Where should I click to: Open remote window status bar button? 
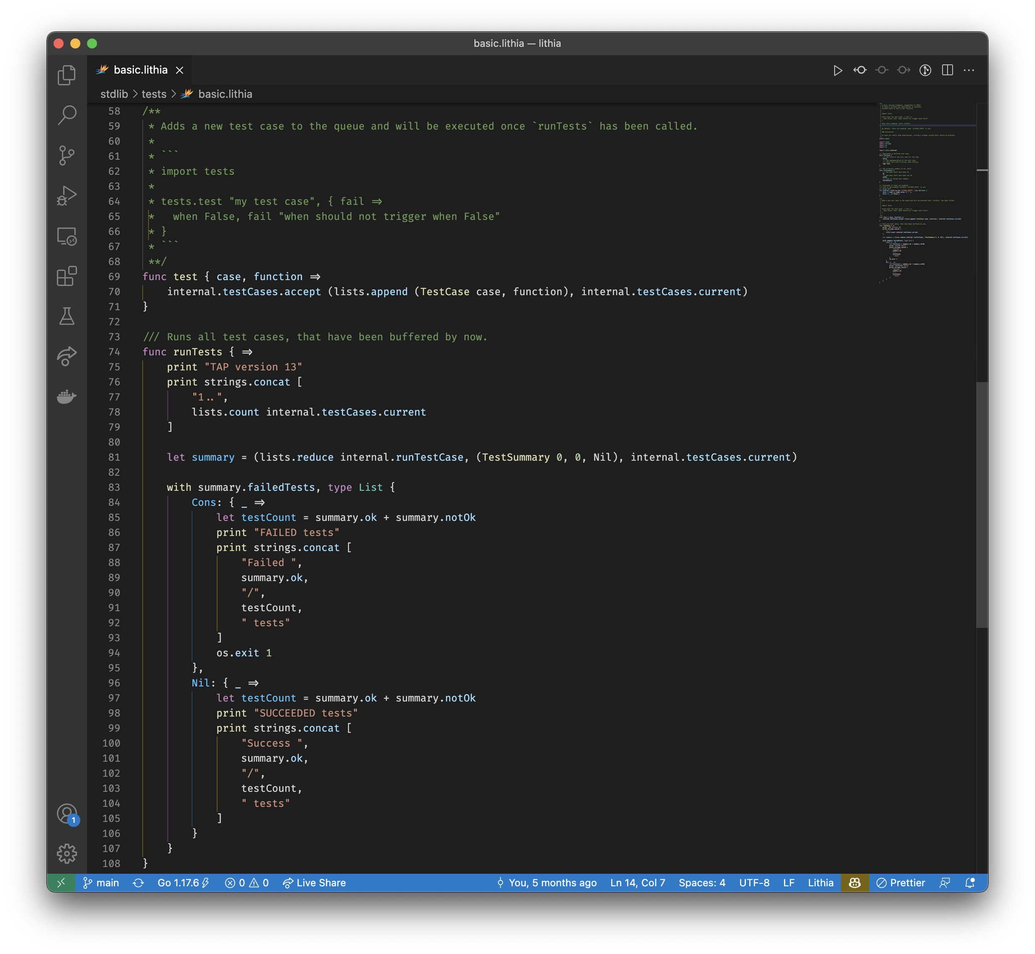[61, 883]
